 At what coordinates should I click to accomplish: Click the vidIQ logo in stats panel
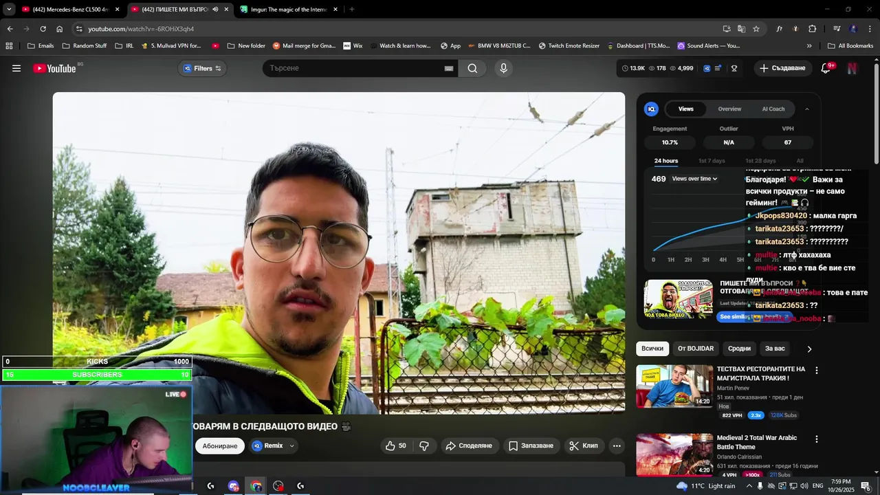651,109
